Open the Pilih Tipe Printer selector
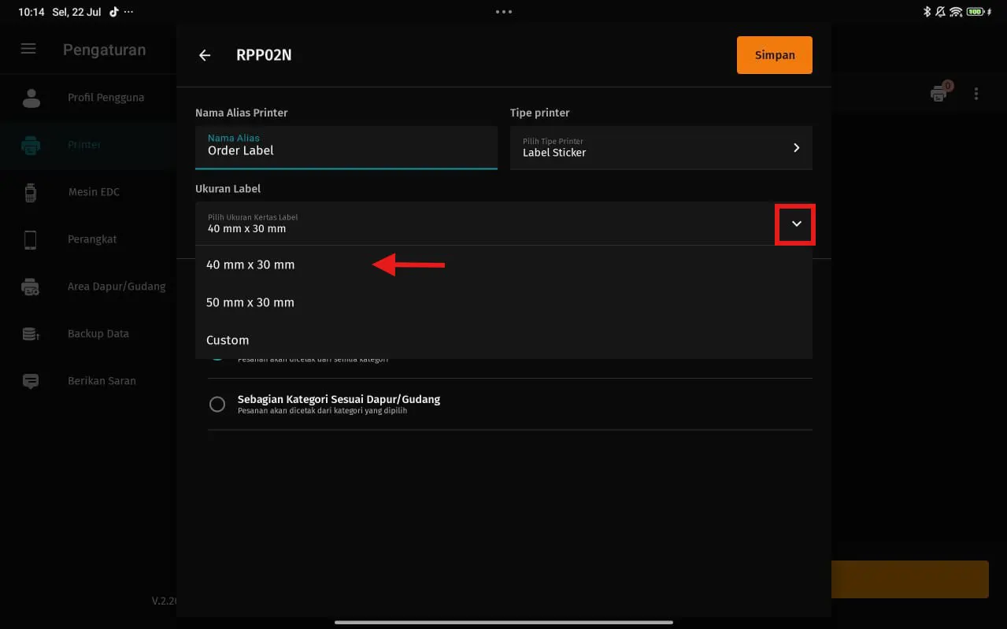Viewport: 1007px width, 629px height. (661, 147)
